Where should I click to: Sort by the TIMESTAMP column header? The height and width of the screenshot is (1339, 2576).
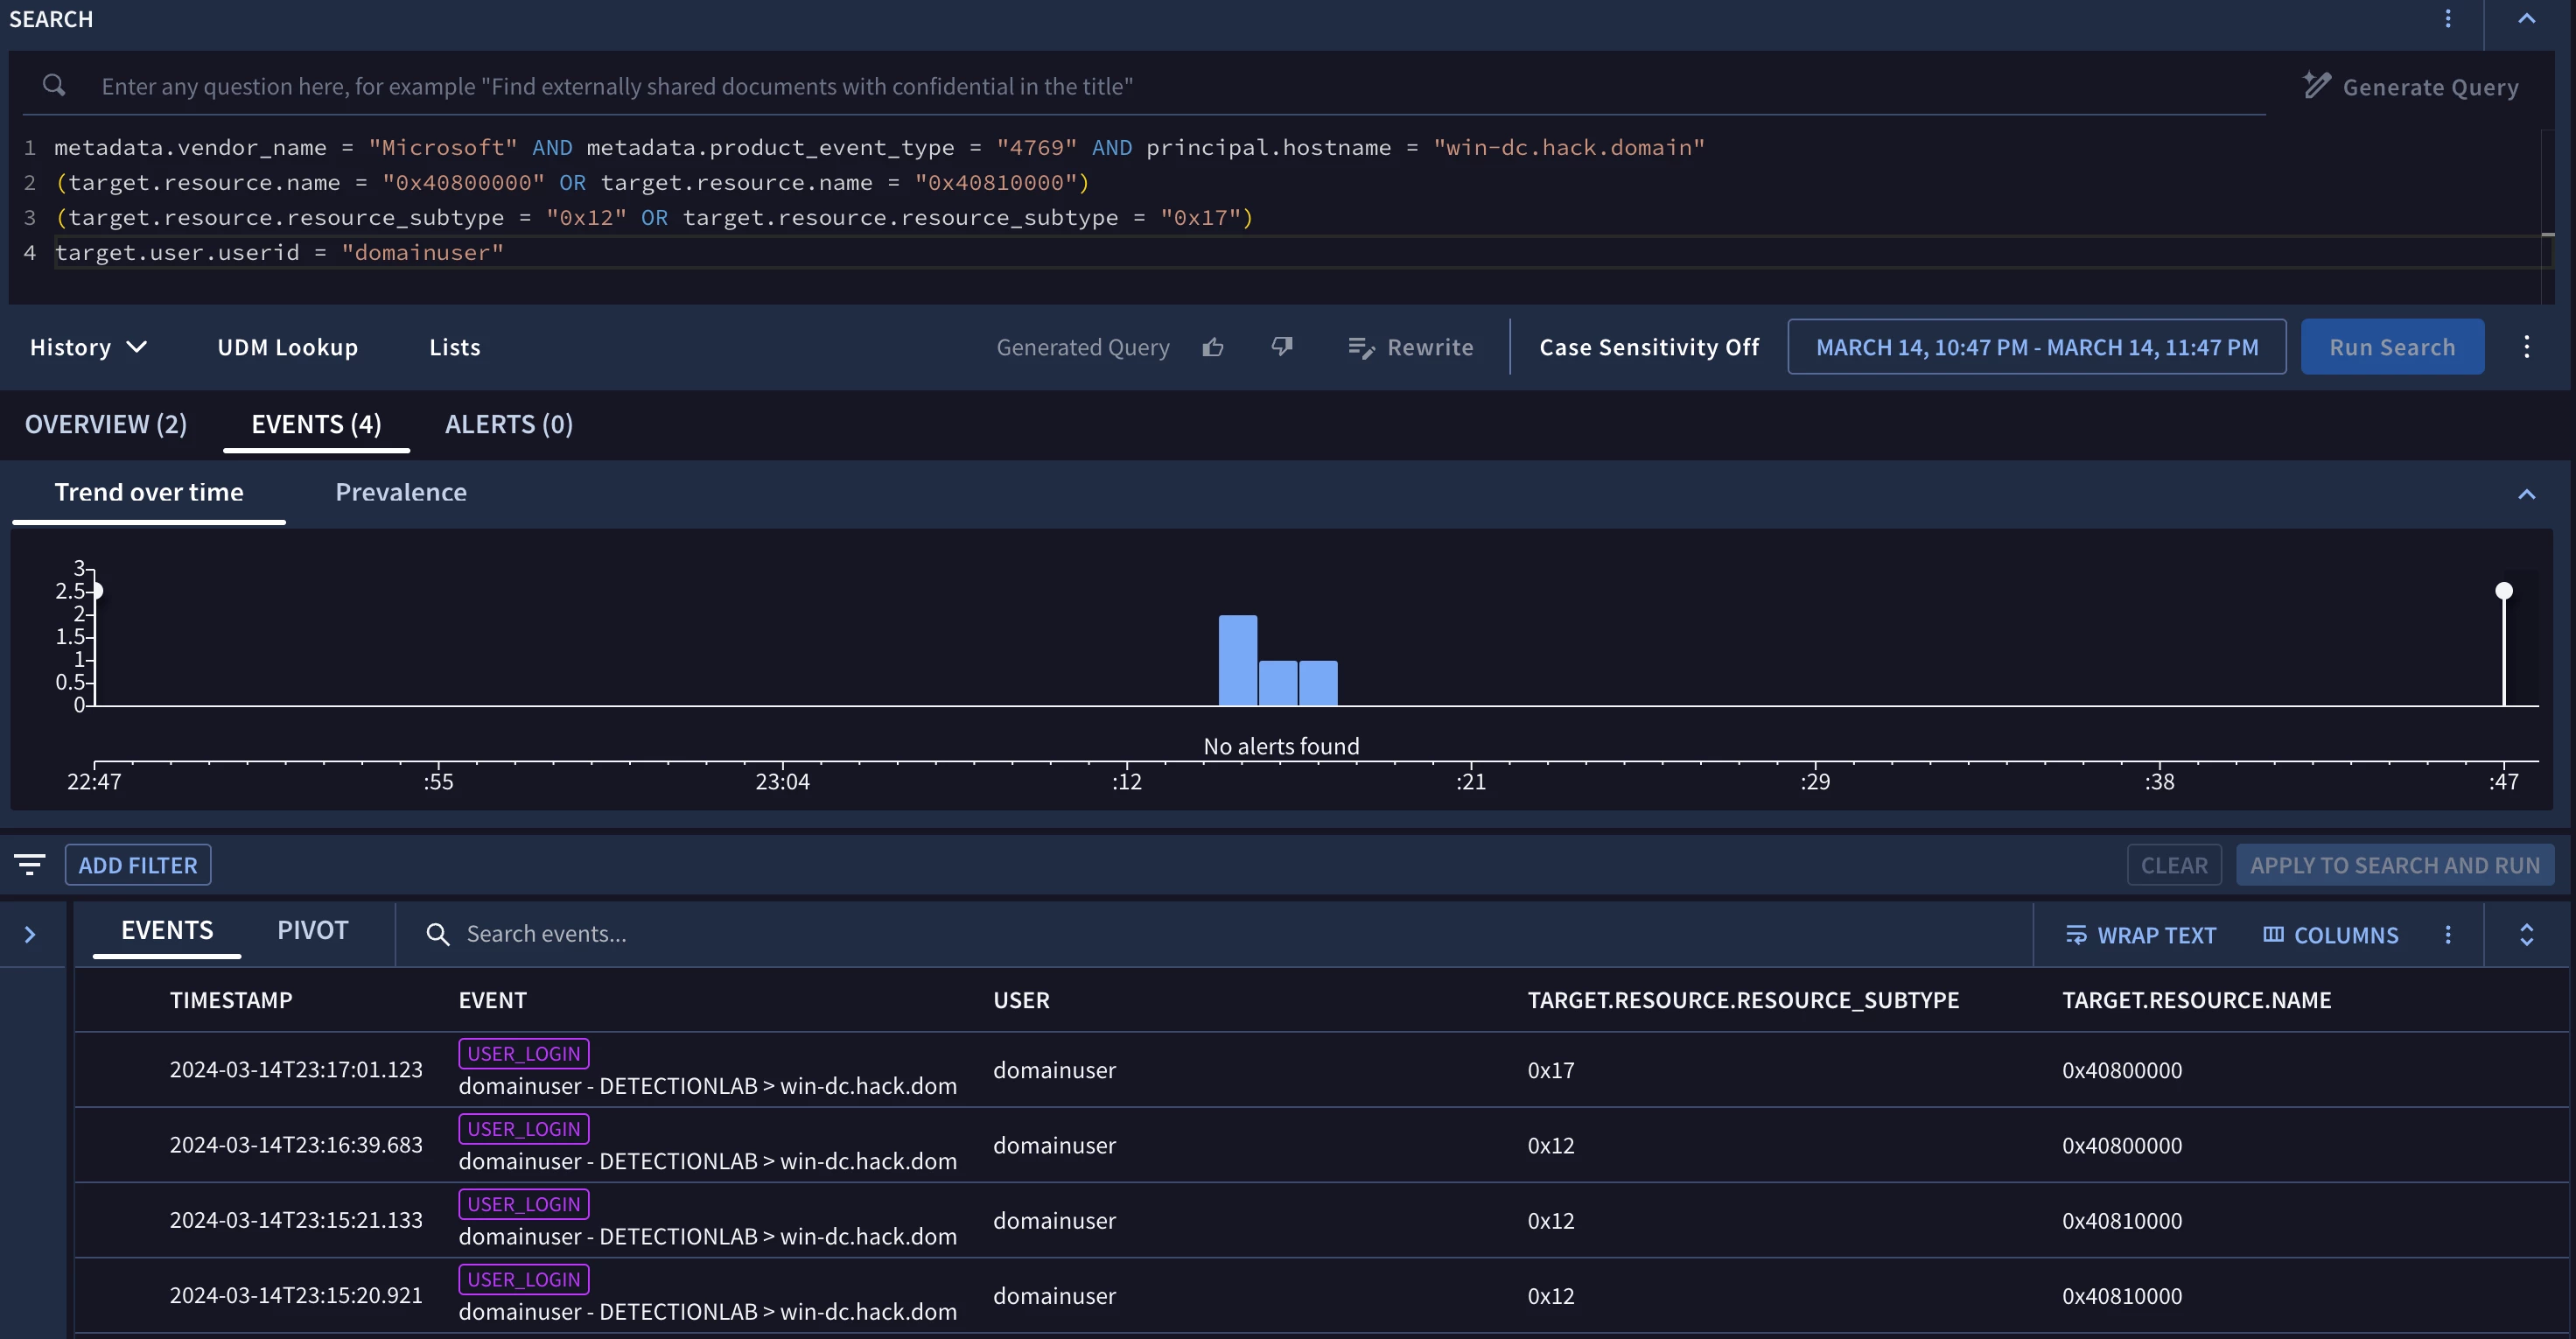pos(231,1000)
